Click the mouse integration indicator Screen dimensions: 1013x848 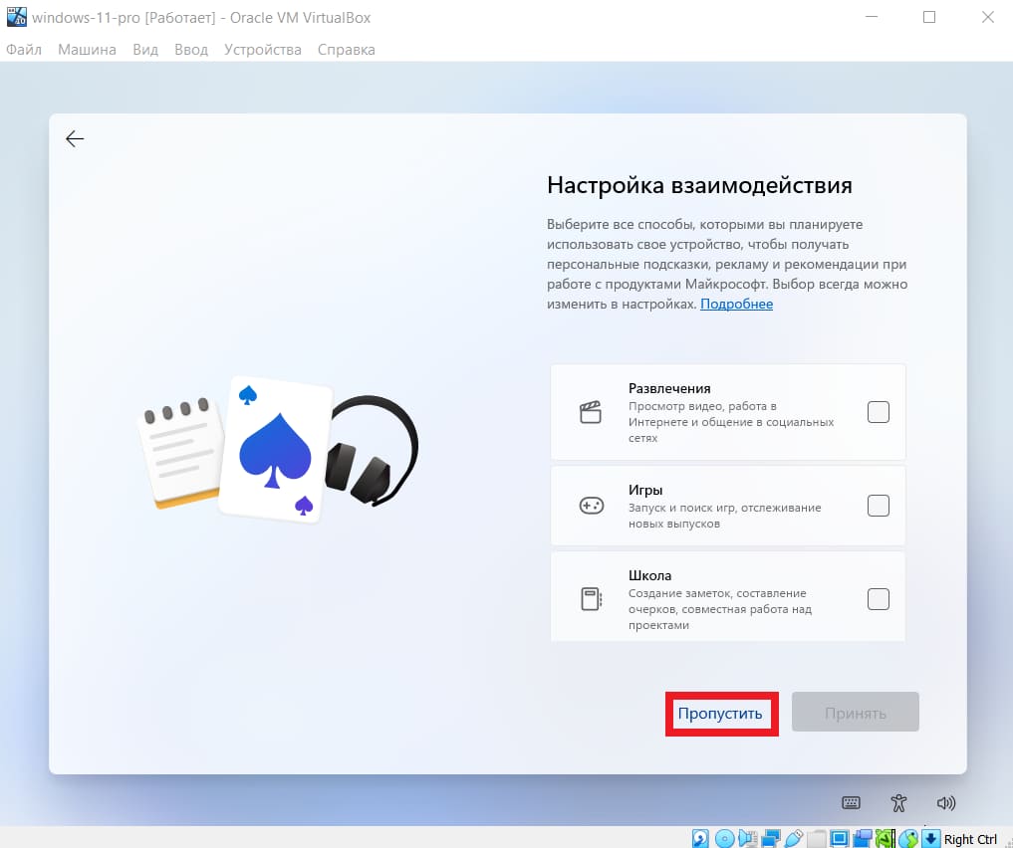[908, 838]
